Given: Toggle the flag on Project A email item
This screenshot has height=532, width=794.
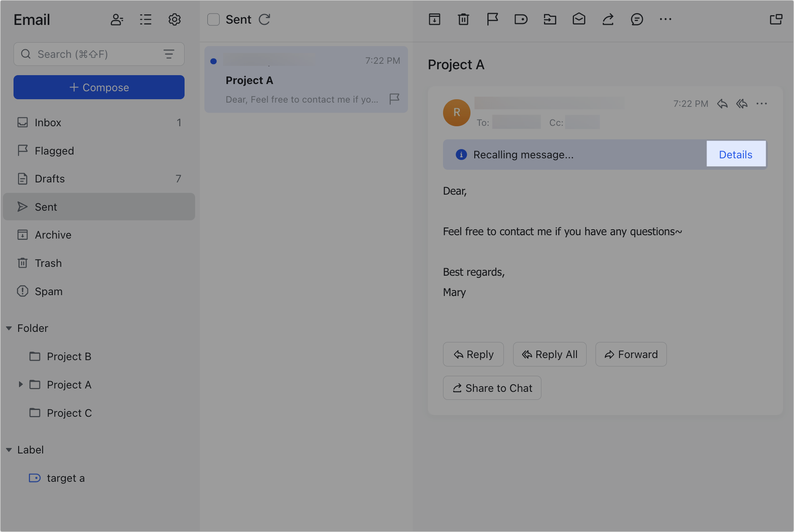Looking at the screenshot, I should 394,99.
